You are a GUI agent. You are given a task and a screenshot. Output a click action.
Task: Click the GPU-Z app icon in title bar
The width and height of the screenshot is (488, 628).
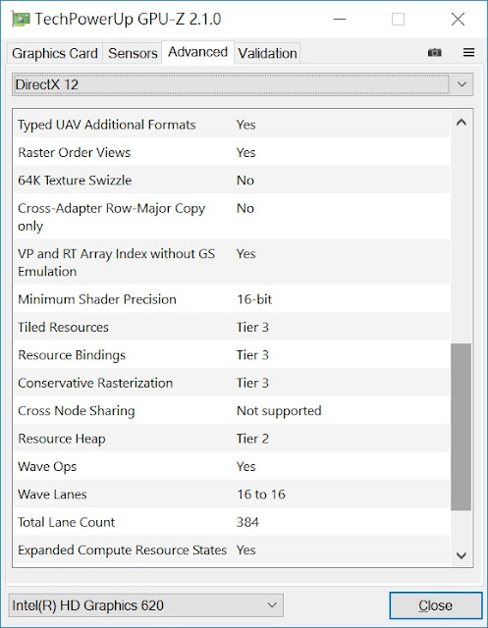21,20
